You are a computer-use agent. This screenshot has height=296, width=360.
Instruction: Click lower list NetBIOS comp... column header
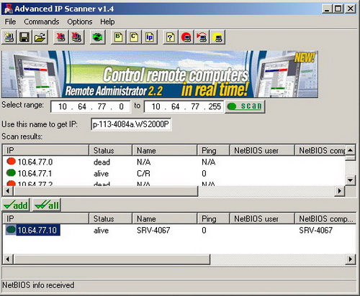click(325, 218)
